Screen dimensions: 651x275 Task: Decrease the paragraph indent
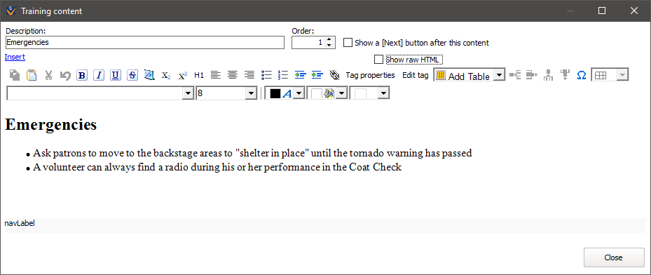click(300, 75)
